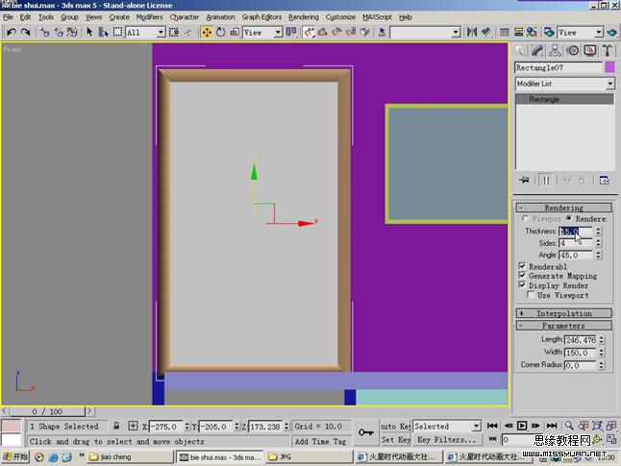The width and height of the screenshot is (621, 466).
Task: Open the Quick Render teapot icon
Action: [612, 32]
